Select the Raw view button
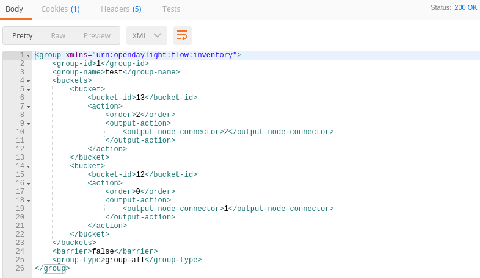 click(x=58, y=36)
